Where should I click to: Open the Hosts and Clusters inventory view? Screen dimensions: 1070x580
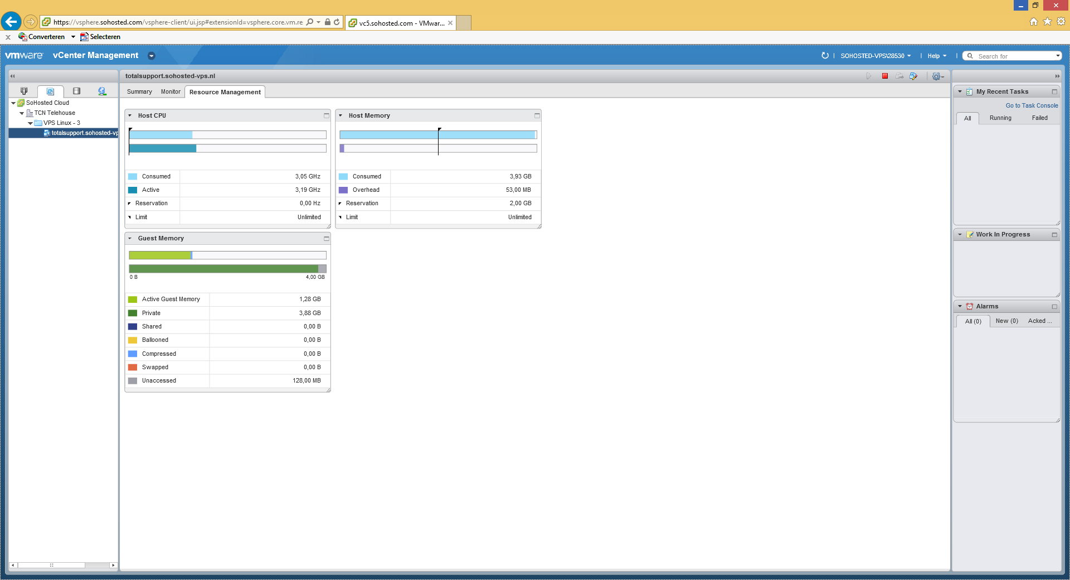(24, 91)
